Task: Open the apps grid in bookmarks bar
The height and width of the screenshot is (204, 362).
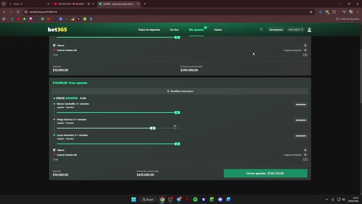Action: pos(4,19)
